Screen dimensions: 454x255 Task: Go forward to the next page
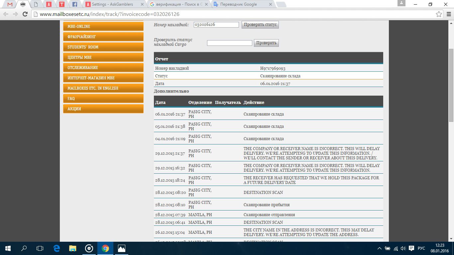point(15,14)
